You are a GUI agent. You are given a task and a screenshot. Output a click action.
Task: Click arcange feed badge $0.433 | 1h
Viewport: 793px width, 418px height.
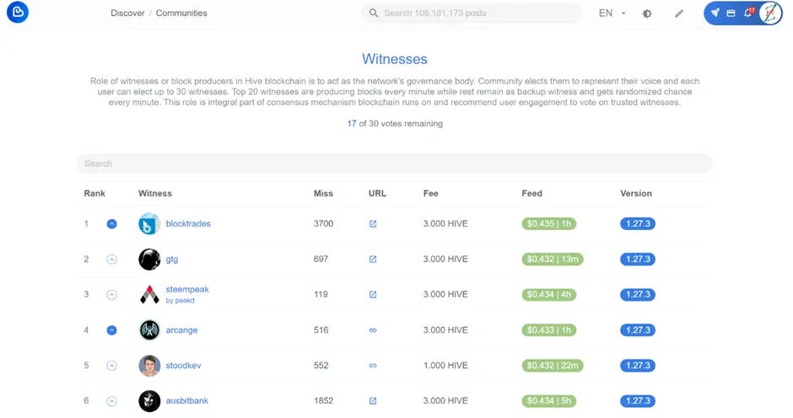pyautogui.click(x=548, y=330)
